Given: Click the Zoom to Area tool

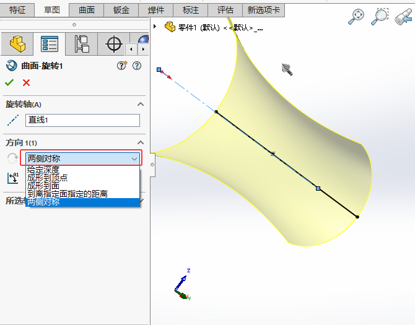Looking at the screenshot, I should [379, 17].
